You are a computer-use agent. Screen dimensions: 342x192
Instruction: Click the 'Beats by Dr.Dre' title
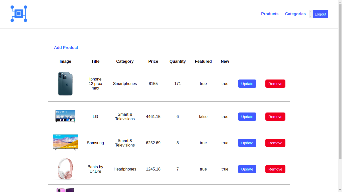pyautogui.click(x=95, y=169)
